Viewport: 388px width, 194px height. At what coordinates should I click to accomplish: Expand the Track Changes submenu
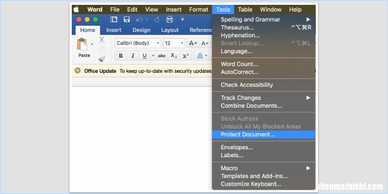click(264, 98)
